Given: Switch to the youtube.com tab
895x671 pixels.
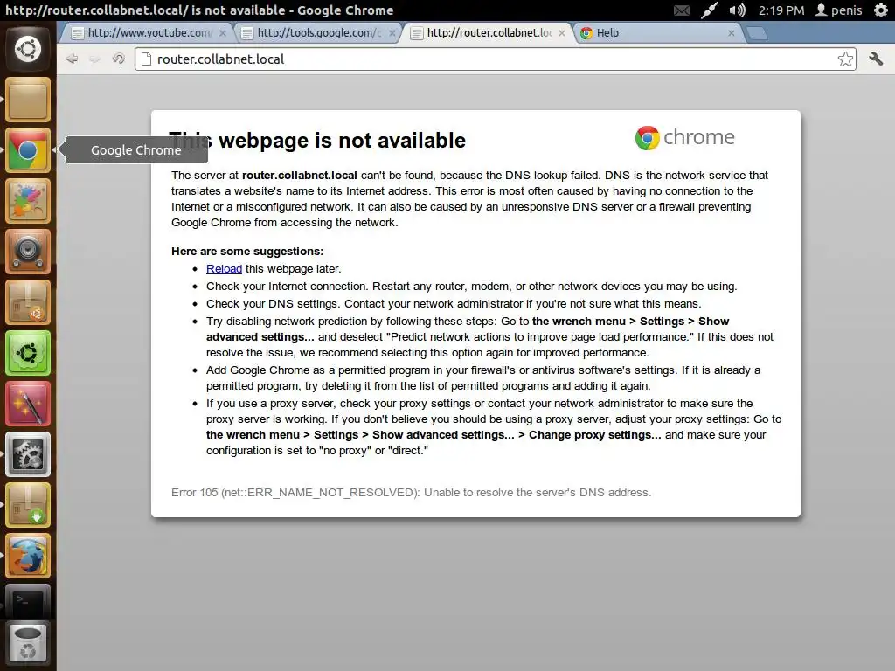Looking at the screenshot, I should point(146,33).
